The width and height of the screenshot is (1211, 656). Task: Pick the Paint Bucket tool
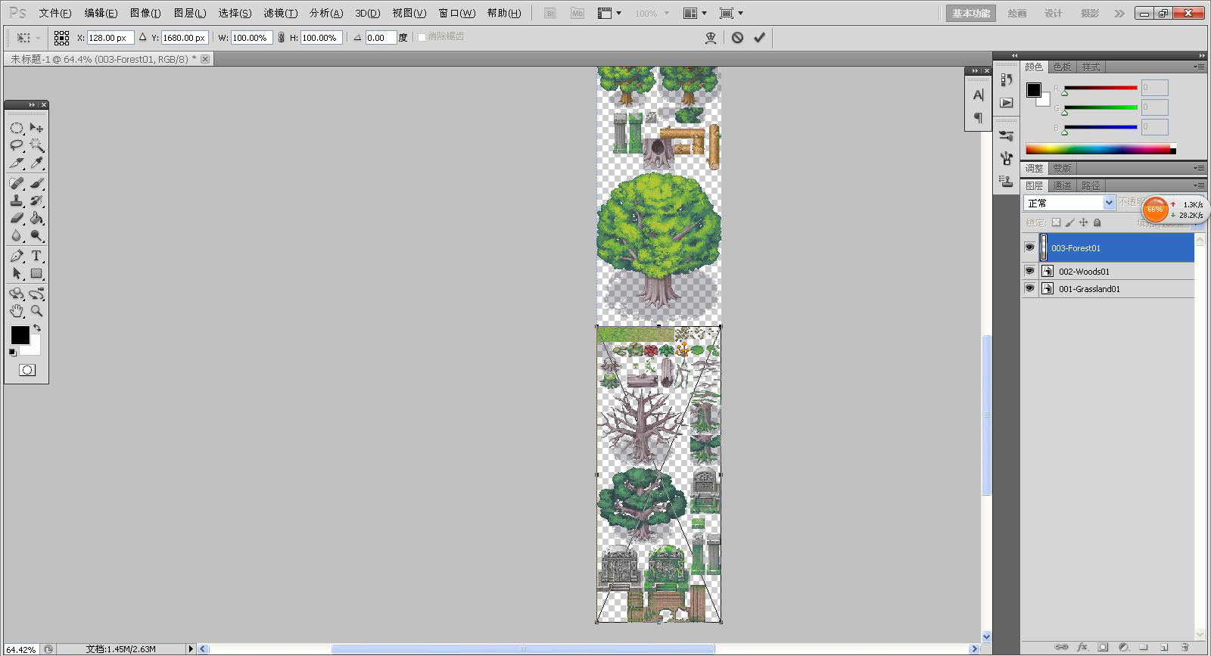pyautogui.click(x=36, y=218)
